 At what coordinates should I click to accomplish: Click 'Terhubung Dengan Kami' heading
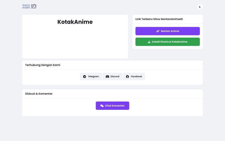pos(42,65)
